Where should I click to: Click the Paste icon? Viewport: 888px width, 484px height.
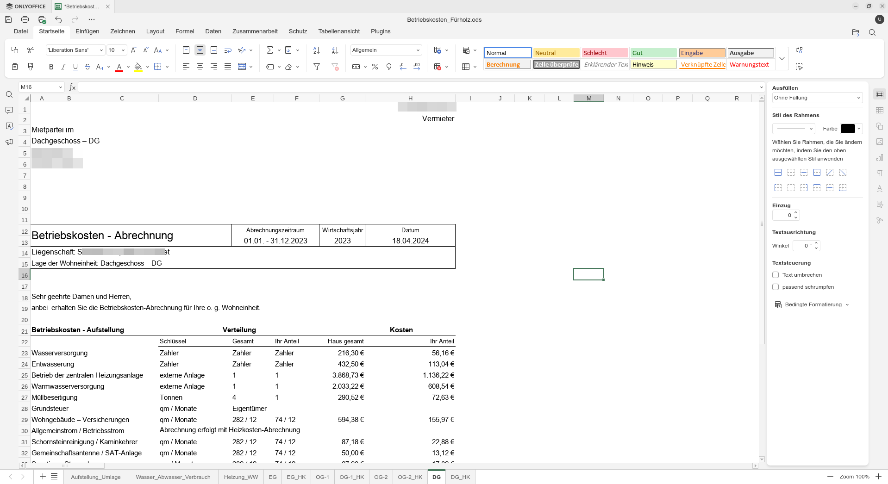click(15, 67)
